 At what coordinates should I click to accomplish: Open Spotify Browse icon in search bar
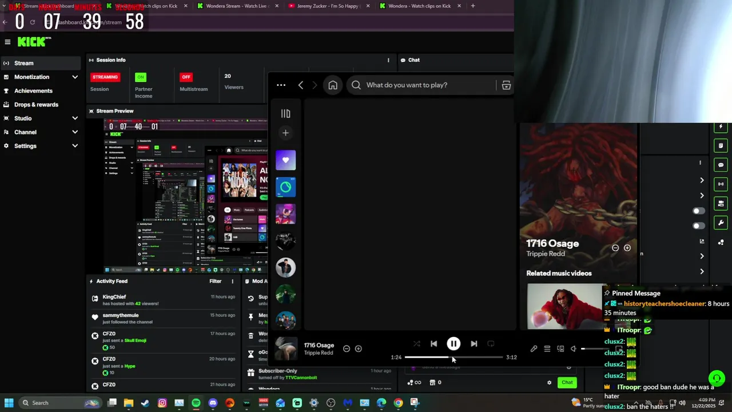(x=506, y=85)
